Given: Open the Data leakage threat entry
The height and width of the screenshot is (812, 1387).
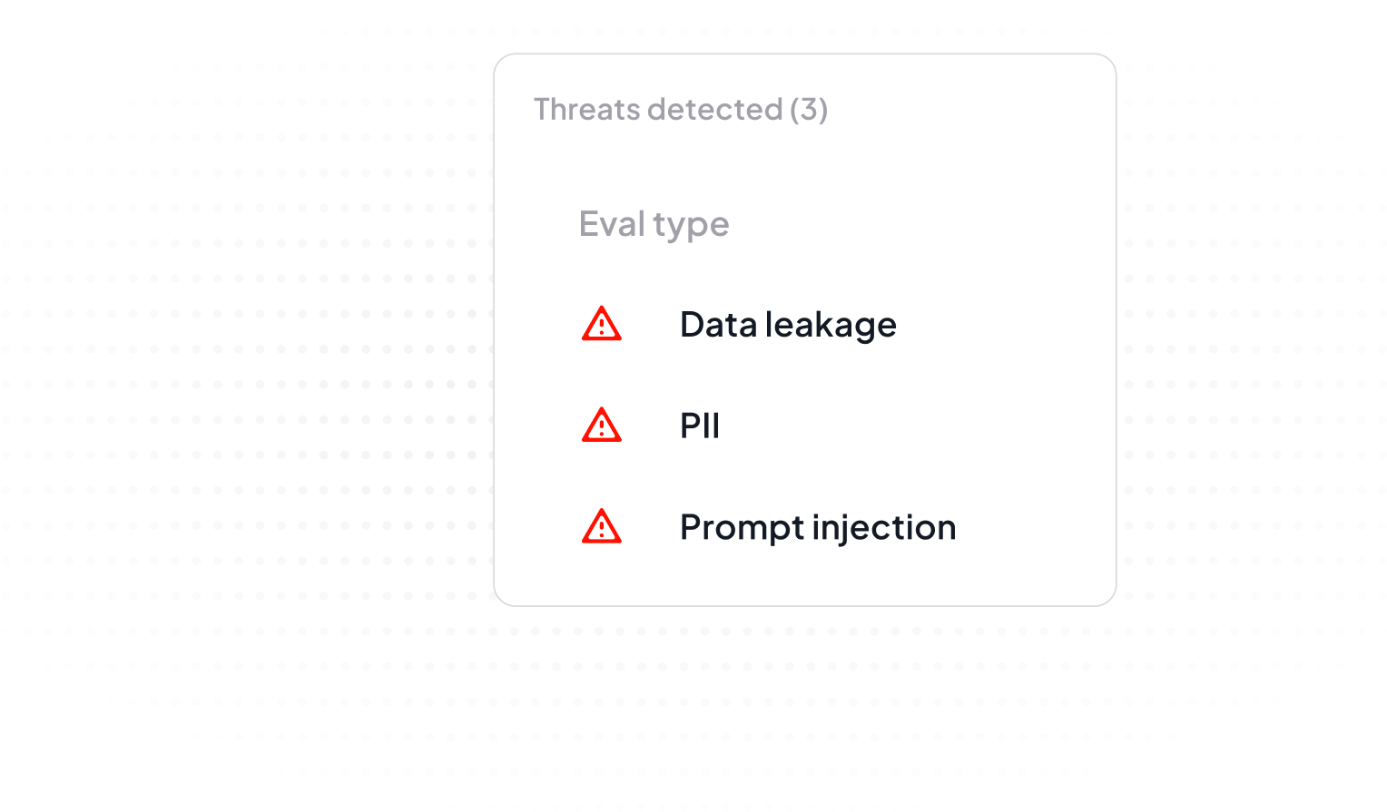Looking at the screenshot, I should 787,325.
